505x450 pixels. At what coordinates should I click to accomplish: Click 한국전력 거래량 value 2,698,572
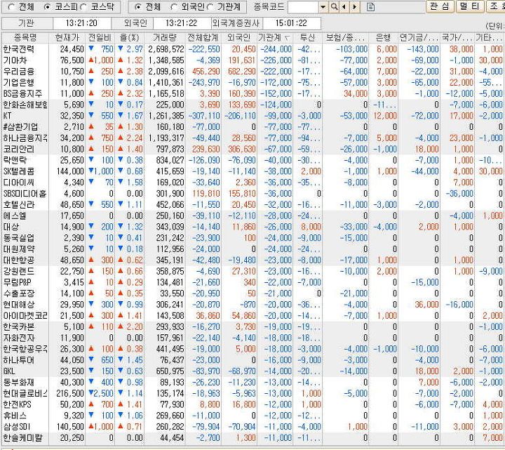coord(166,49)
